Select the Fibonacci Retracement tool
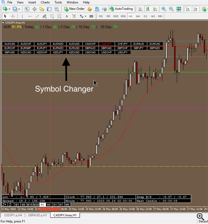This screenshot has height=224, width=208. 52,16
